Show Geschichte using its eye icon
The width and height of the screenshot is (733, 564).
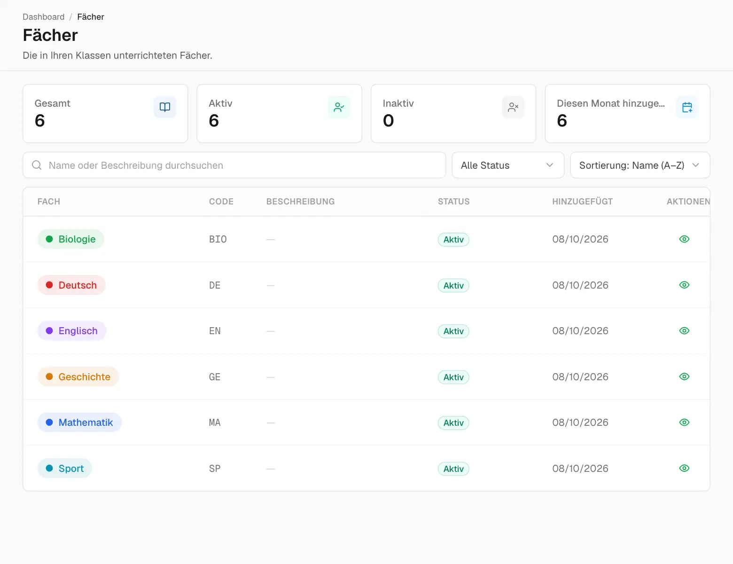[684, 376]
